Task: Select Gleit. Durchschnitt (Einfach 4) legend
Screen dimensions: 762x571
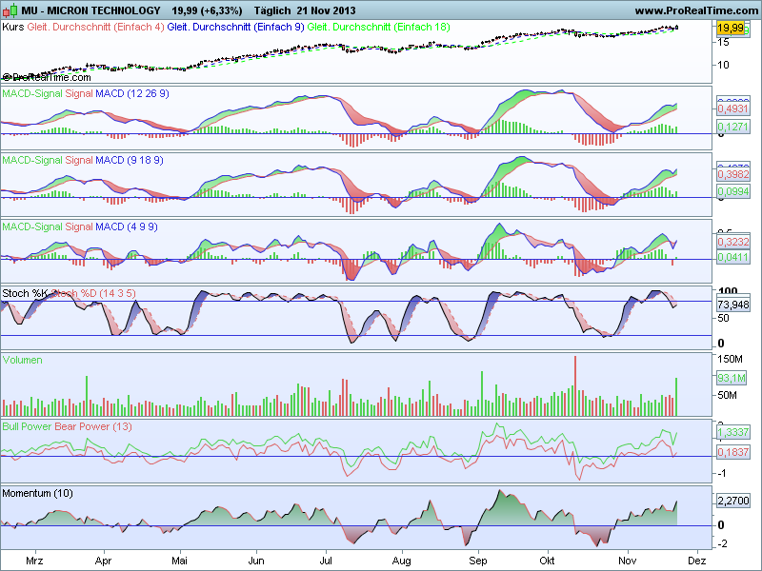Action: [x=96, y=27]
